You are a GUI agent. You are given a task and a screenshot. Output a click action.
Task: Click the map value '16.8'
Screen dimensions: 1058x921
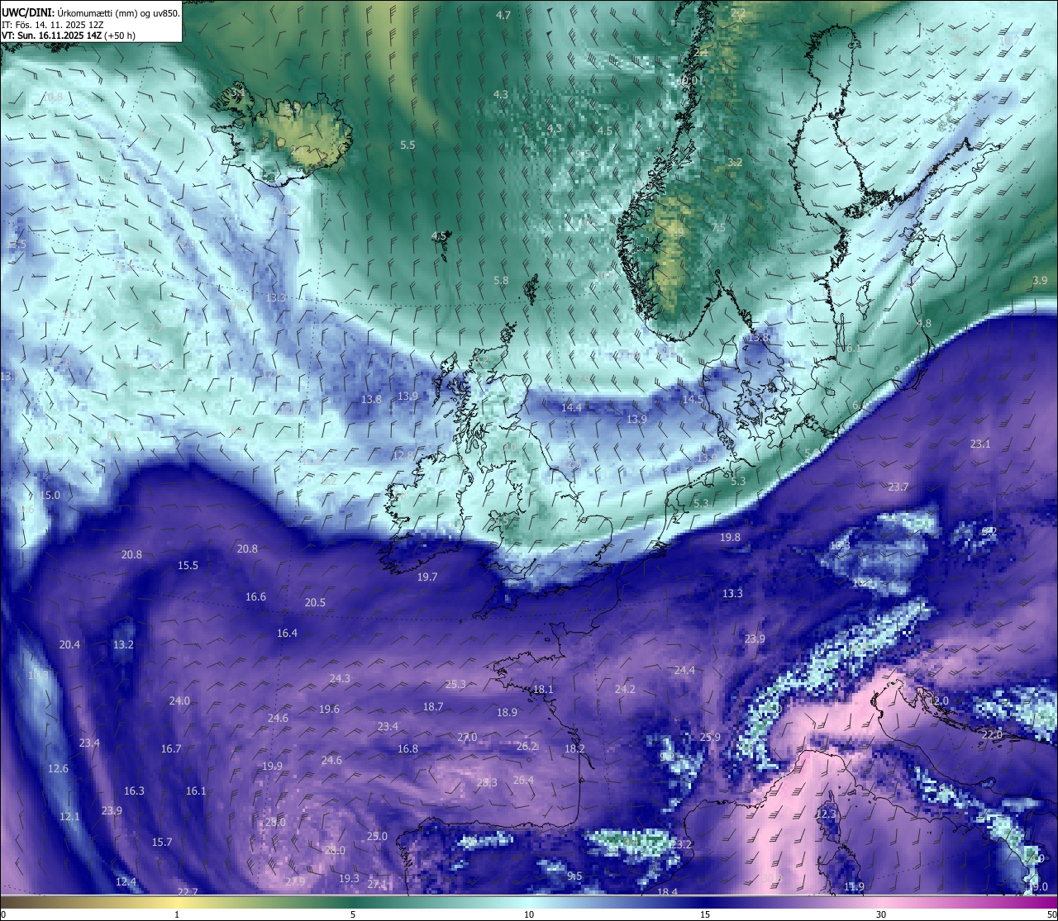click(x=407, y=748)
